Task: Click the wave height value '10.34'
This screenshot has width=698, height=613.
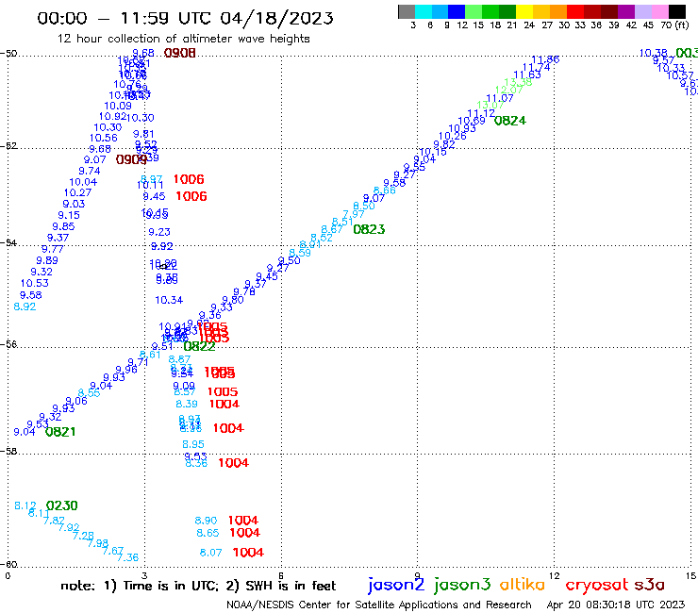Action: pos(169,300)
